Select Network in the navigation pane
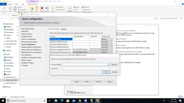 tap(8, 87)
